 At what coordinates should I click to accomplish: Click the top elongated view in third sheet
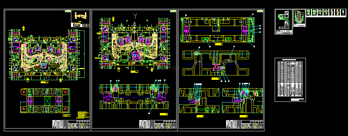click(217, 30)
